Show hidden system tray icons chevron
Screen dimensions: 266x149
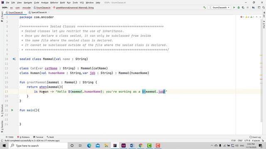pos(212,146)
